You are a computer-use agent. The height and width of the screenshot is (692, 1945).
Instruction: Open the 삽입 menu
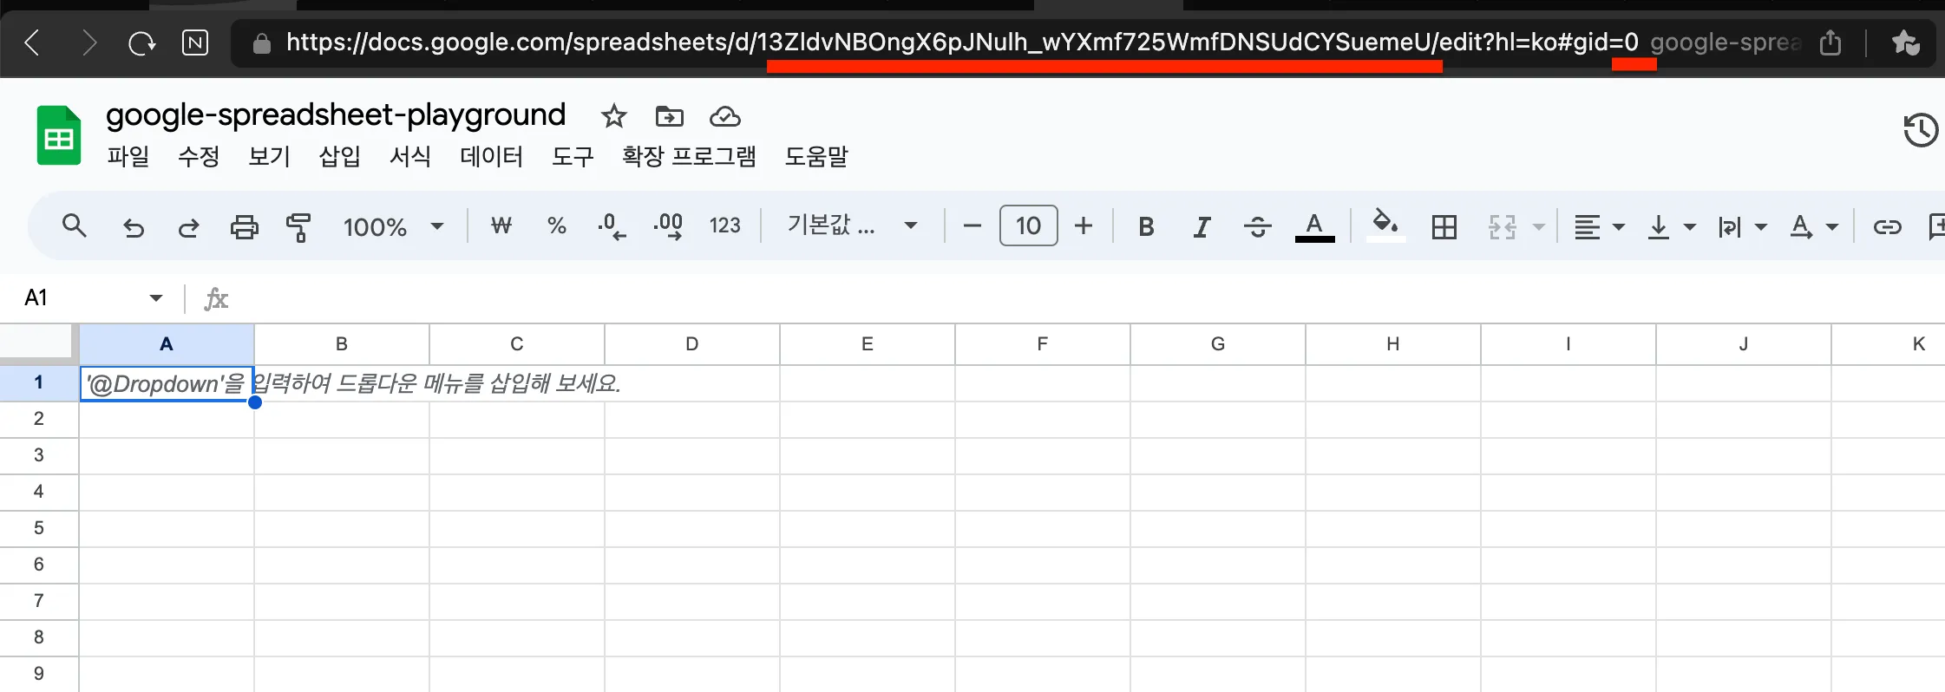339,157
